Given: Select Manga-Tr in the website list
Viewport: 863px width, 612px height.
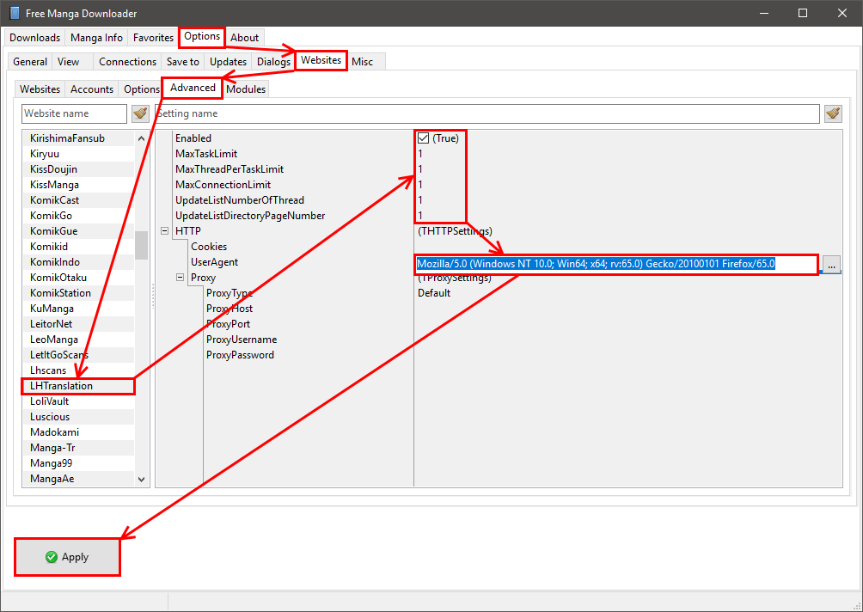Looking at the screenshot, I should 78,448.
